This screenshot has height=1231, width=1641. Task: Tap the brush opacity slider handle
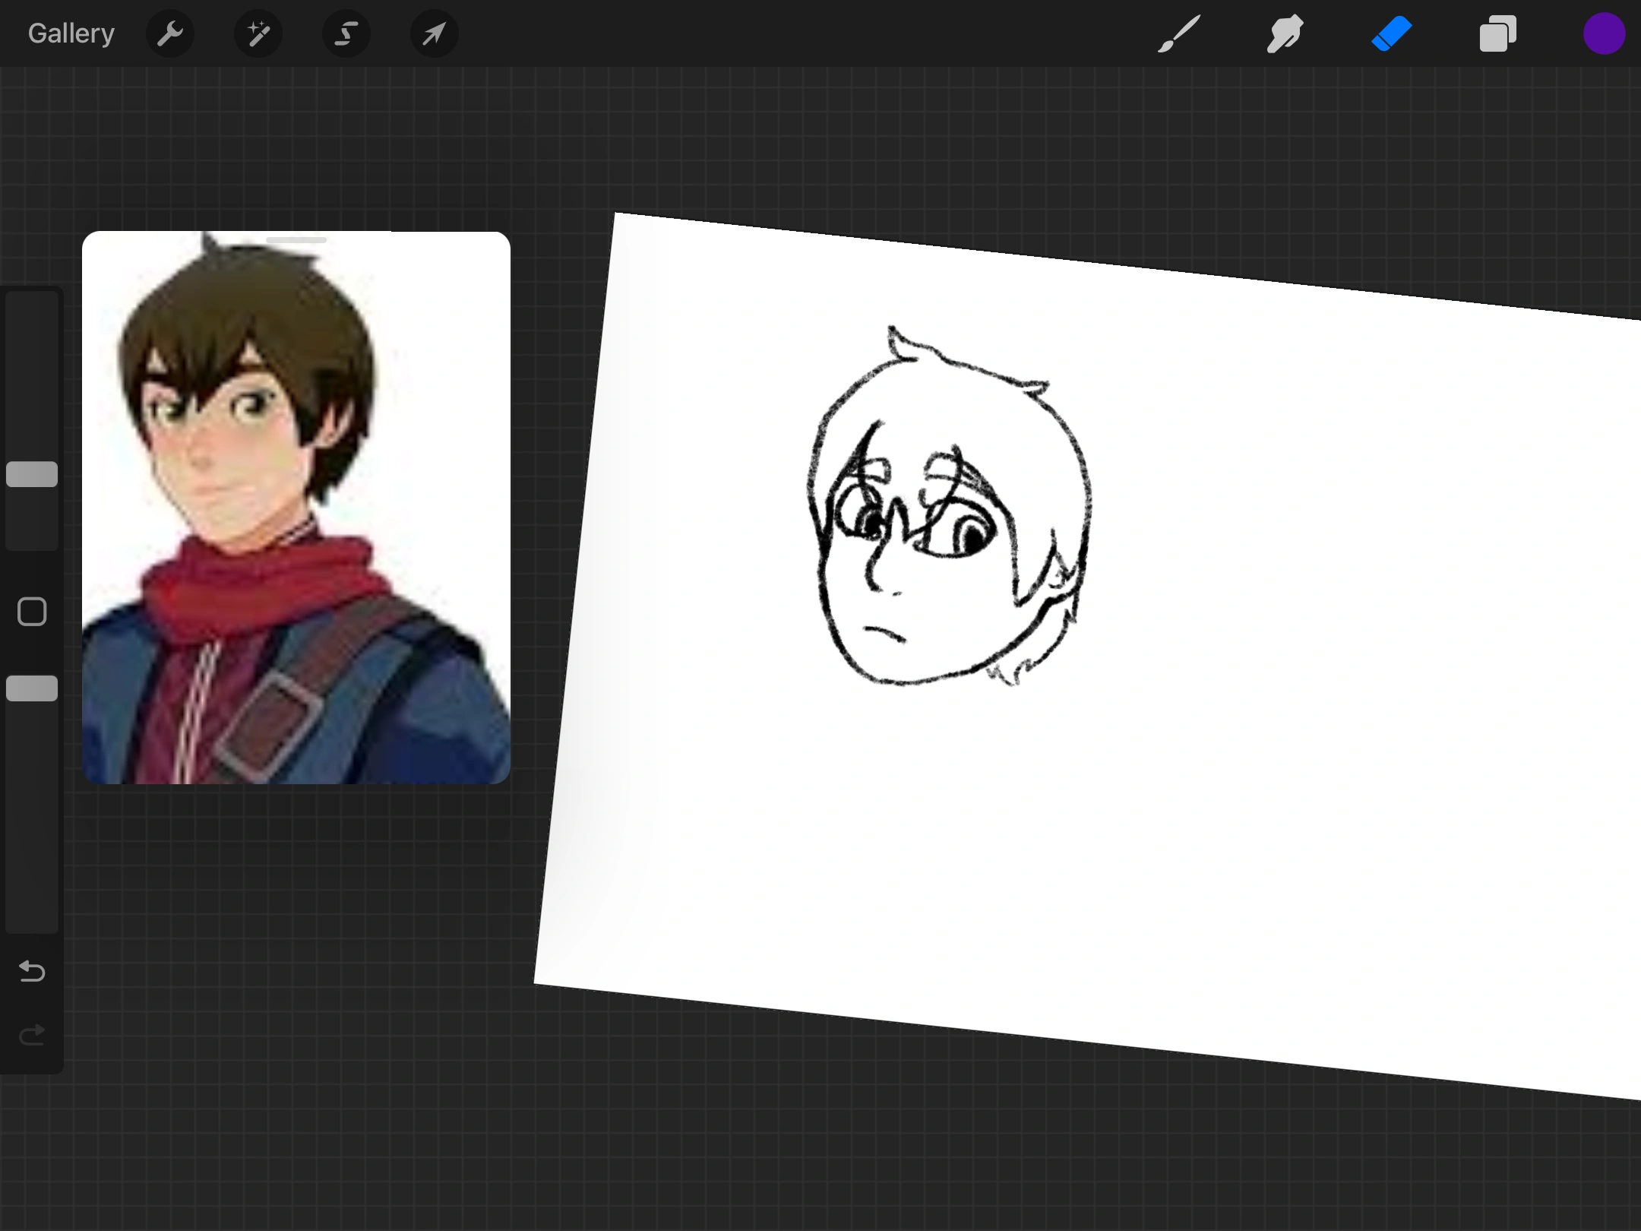(x=31, y=688)
